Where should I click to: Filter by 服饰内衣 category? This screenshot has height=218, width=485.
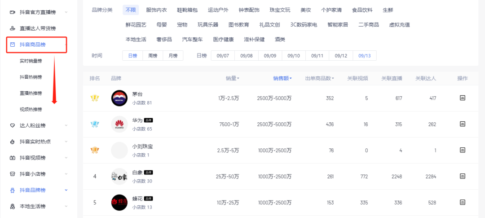(x=157, y=10)
